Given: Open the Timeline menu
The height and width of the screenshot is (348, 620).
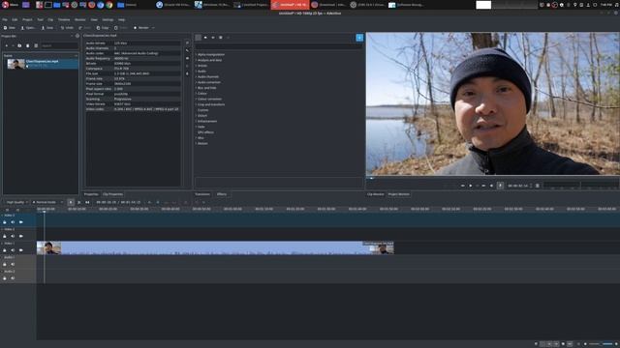Looking at the screenshot, I should click(x=64, y=19).
